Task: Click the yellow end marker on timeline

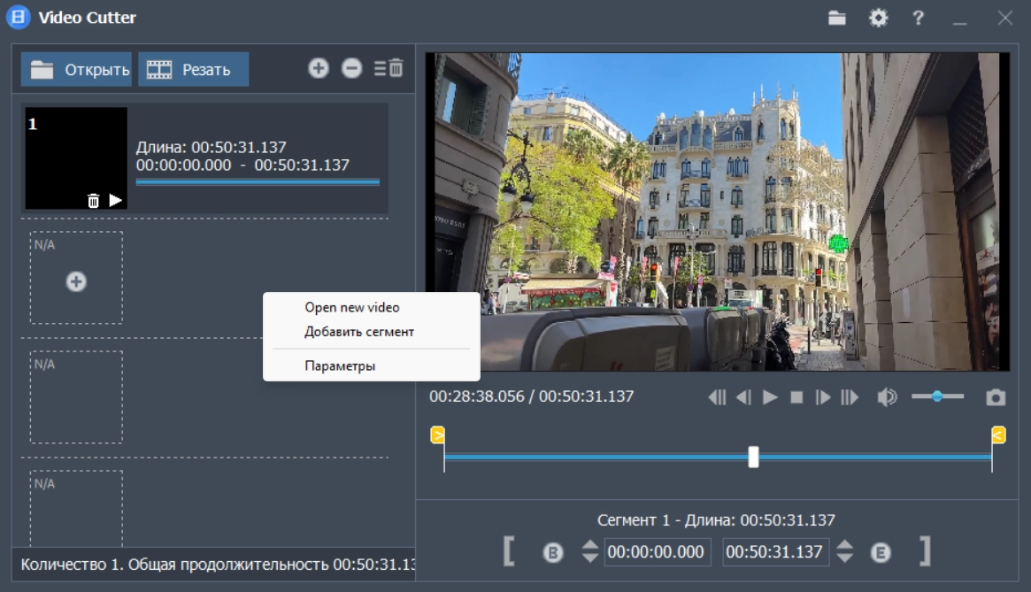Action: (x=998, y=434)
